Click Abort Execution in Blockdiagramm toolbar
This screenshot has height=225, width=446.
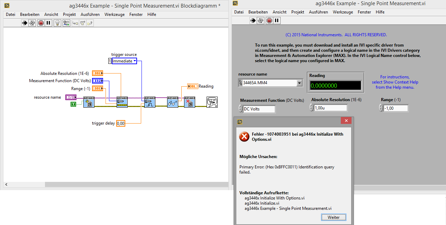click(x=41, y=23)
